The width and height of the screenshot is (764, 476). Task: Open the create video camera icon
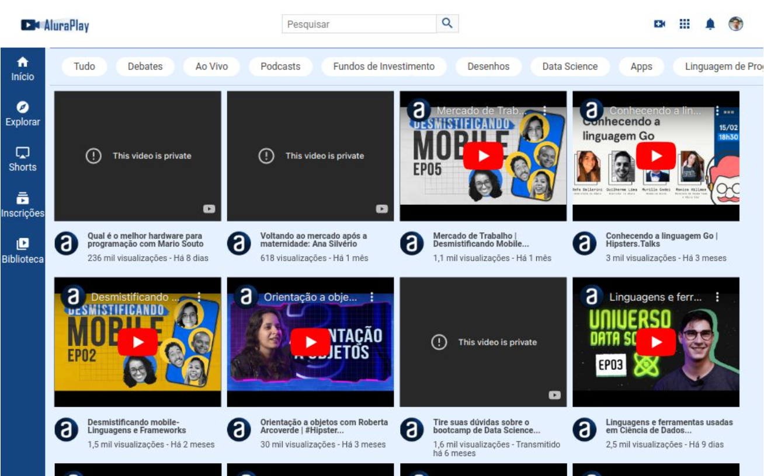[659, 24]
